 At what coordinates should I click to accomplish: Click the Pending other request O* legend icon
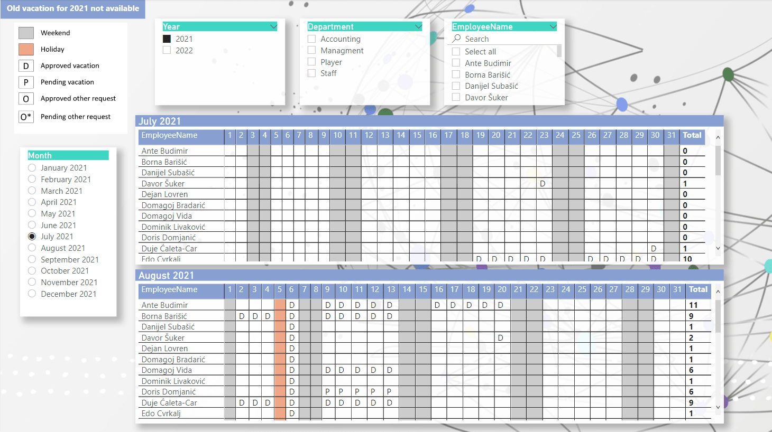pos(26,117)
